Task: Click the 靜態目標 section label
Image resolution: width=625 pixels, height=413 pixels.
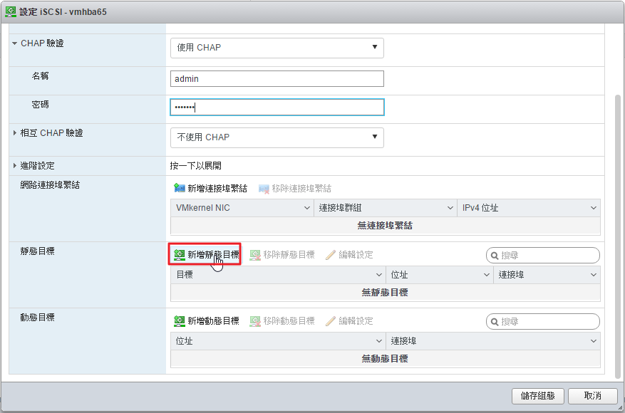Action: (38, 251)
